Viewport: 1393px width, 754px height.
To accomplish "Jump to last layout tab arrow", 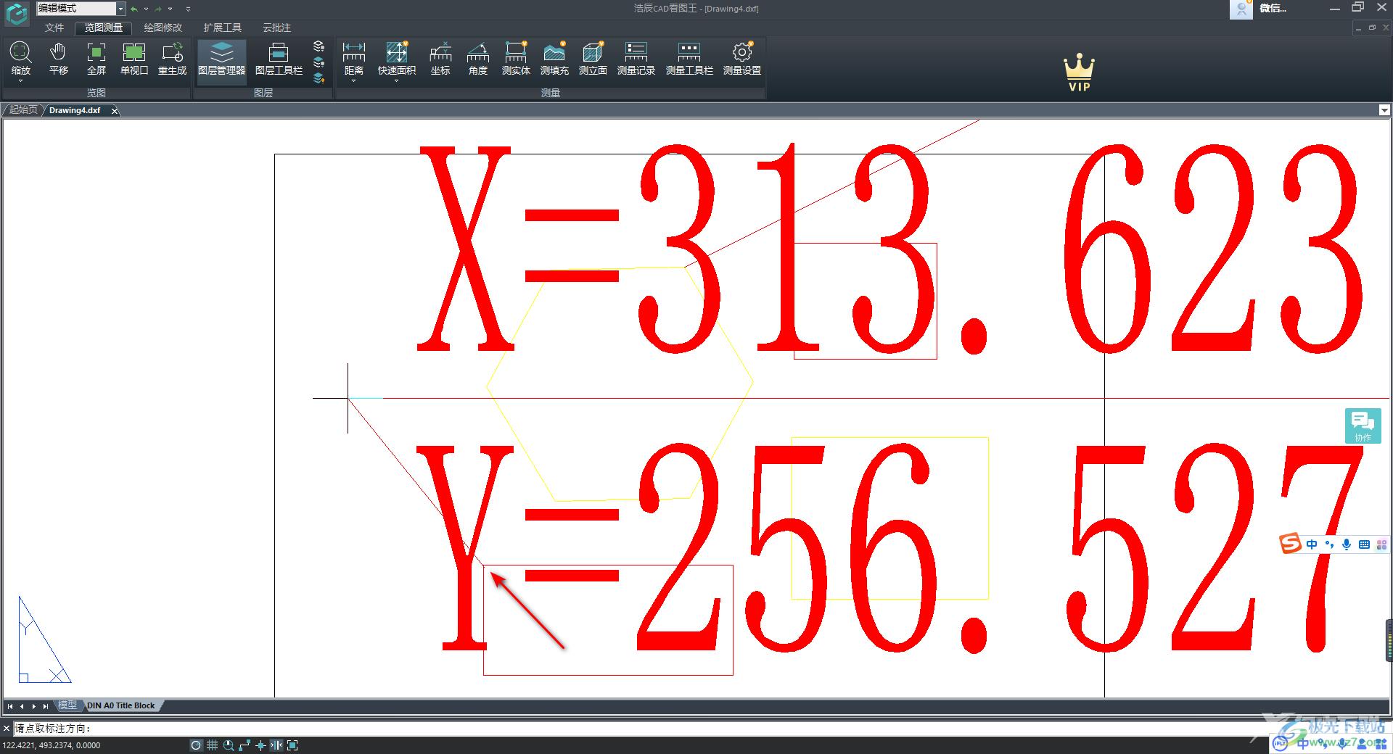I will coord(45,705).
